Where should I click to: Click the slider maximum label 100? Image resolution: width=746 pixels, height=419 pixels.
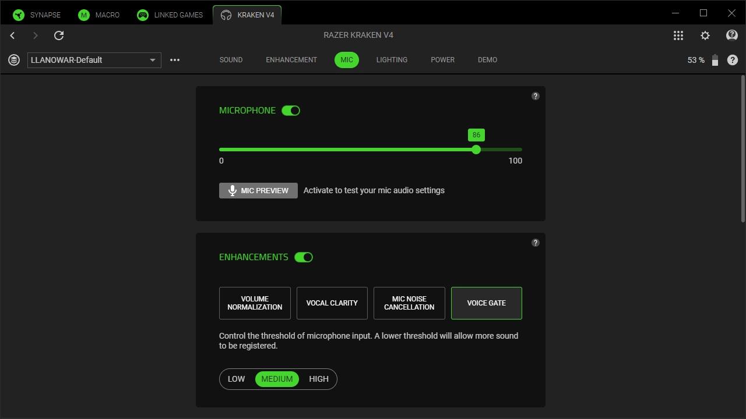point(515,161)
